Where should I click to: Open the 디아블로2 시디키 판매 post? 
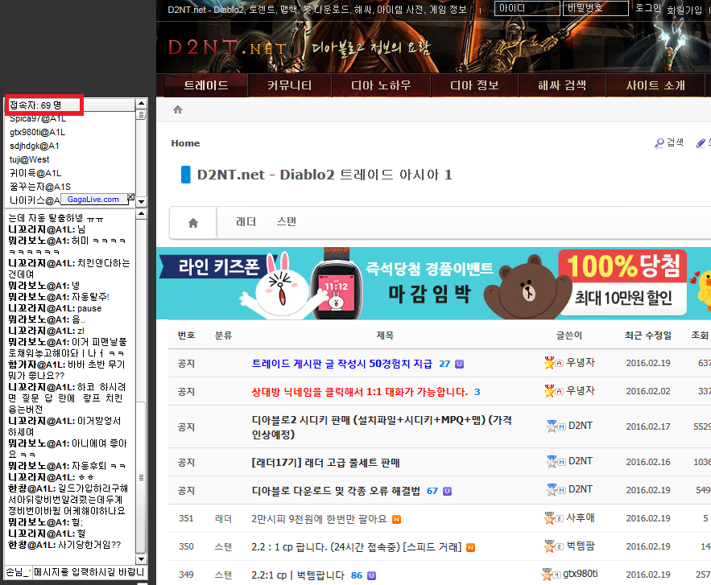tap(382, 426)
